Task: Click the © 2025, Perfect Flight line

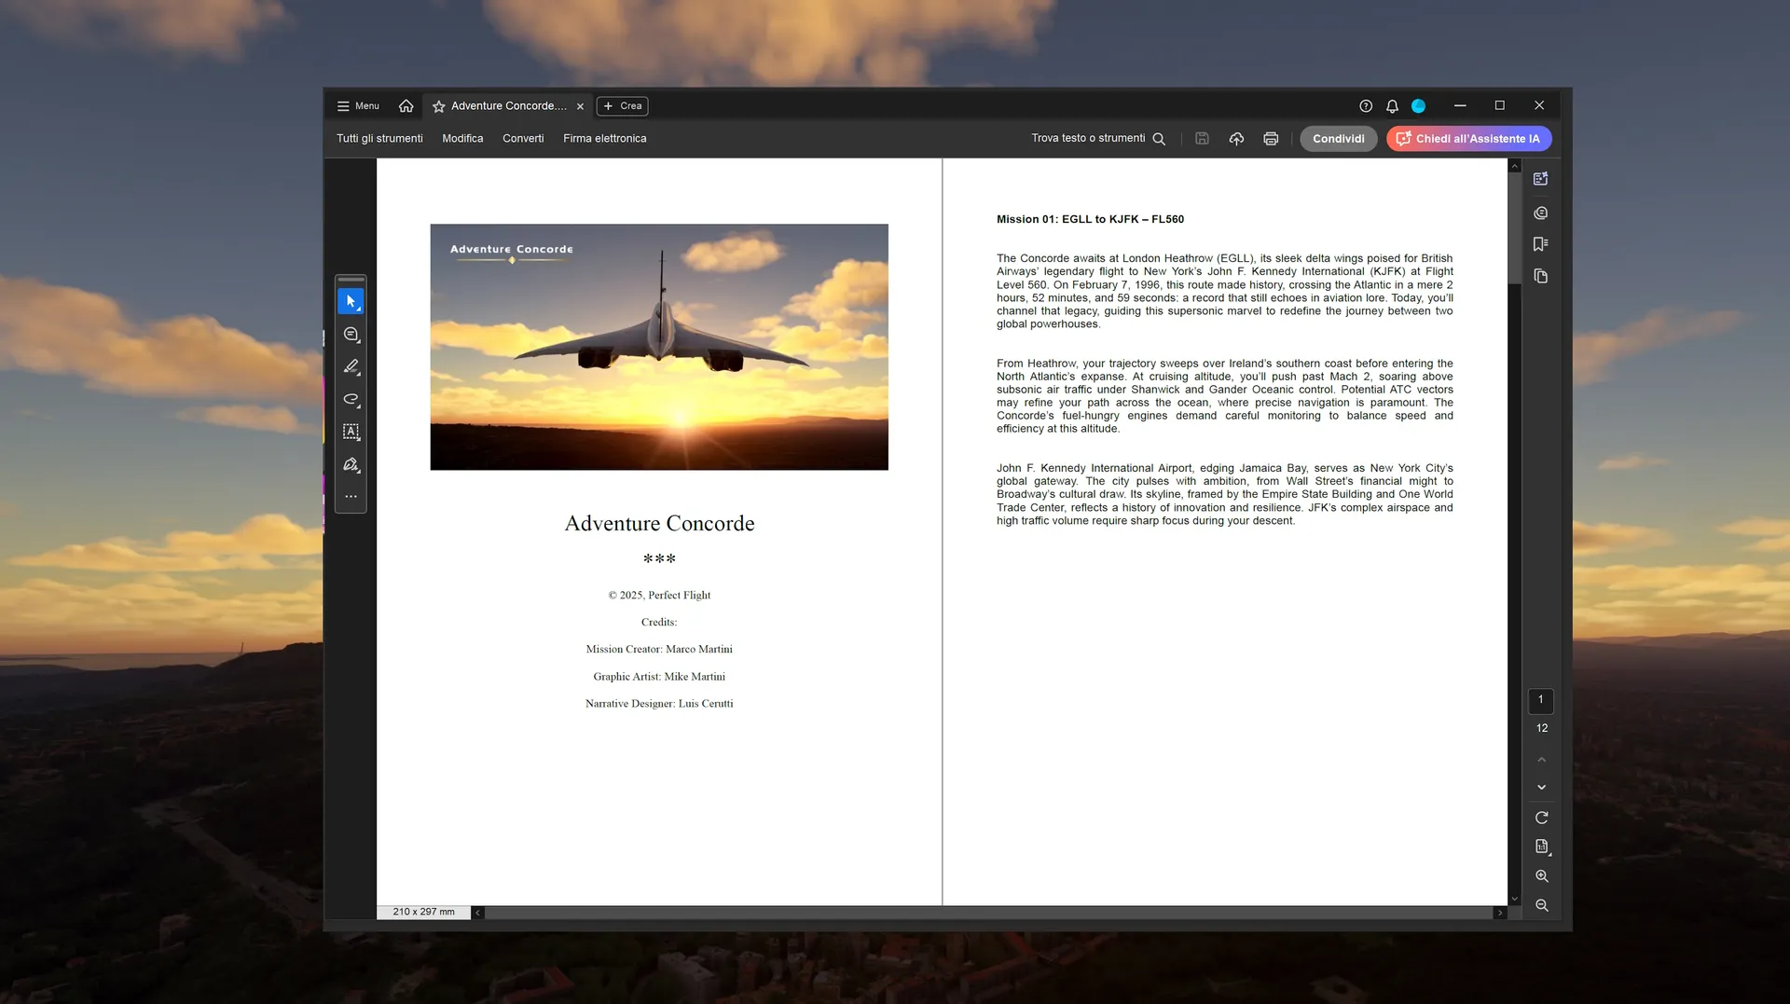Action: coord(659,596)
